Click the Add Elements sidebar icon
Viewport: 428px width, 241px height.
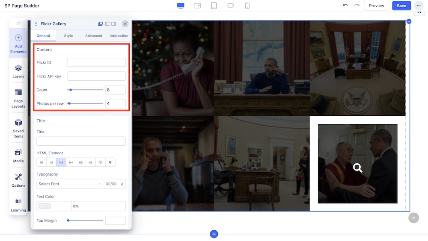[x=18, y=43]
